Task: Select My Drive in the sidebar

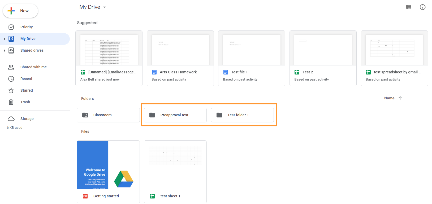Action: click(35, 39)
